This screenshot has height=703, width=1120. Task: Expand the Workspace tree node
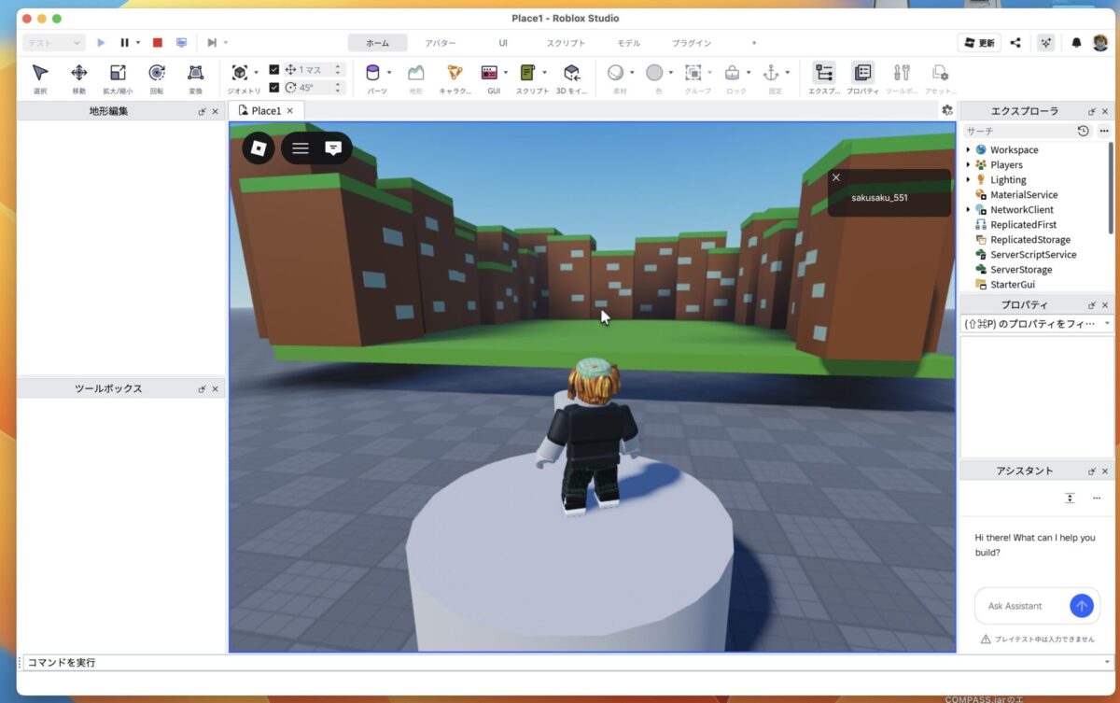point(968,150)
